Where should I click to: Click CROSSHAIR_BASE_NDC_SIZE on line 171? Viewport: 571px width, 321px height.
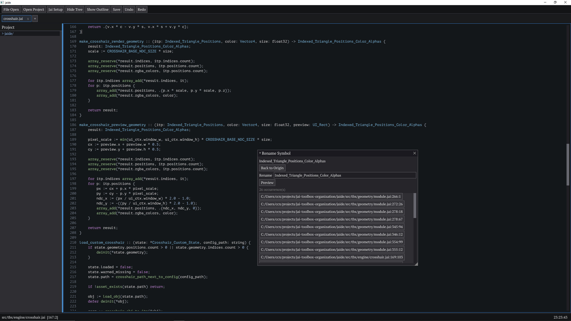click(x=132, y=51)
